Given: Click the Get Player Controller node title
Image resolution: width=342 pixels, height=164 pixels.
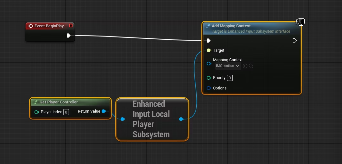Looking at the screenshot, I should pos(59,102).
